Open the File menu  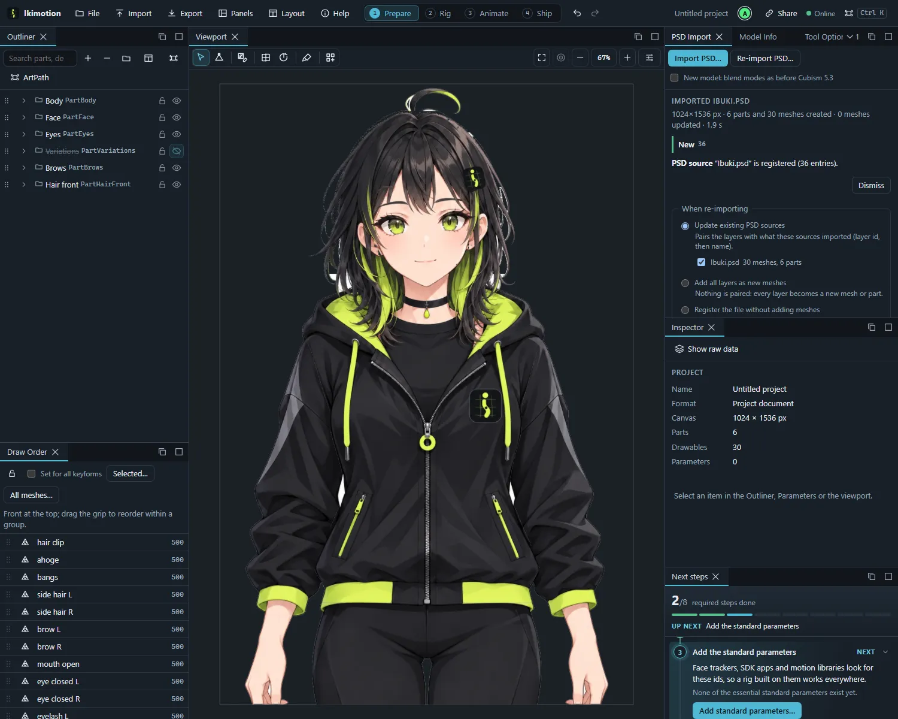tap(87, 13)
